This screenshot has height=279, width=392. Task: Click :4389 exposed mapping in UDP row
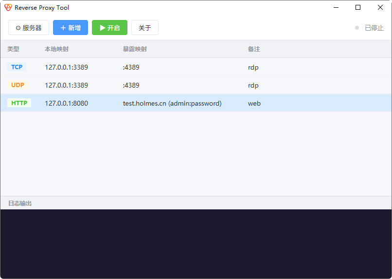click(131, 85)
